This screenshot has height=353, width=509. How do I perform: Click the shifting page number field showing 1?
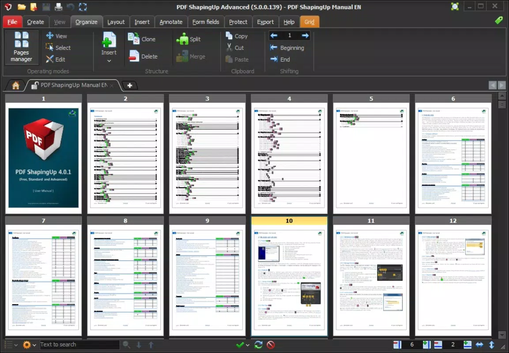289,35
